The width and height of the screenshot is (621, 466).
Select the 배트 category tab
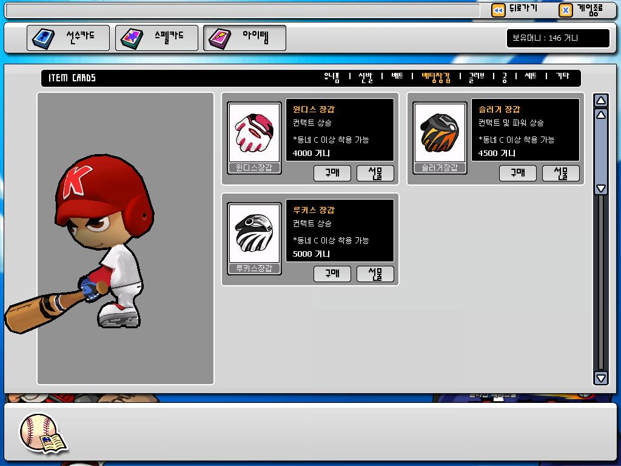[397, 77]
